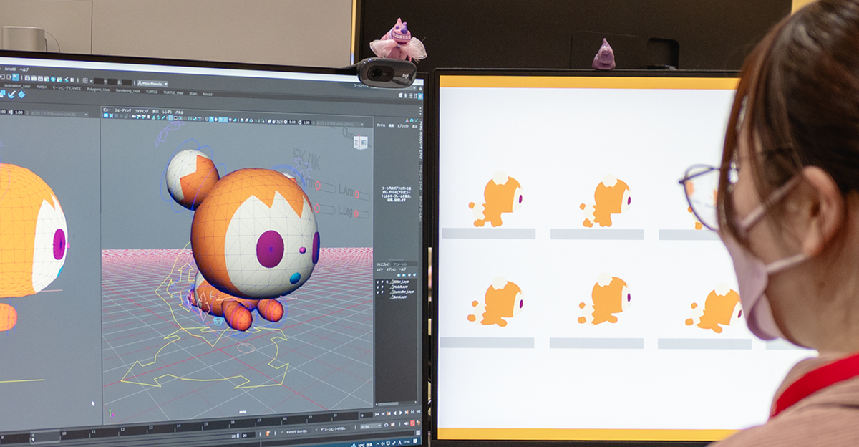Toggle P playback on Slider_Layer
The height and width of the screenshot is (447, 859).
(382, 282)
